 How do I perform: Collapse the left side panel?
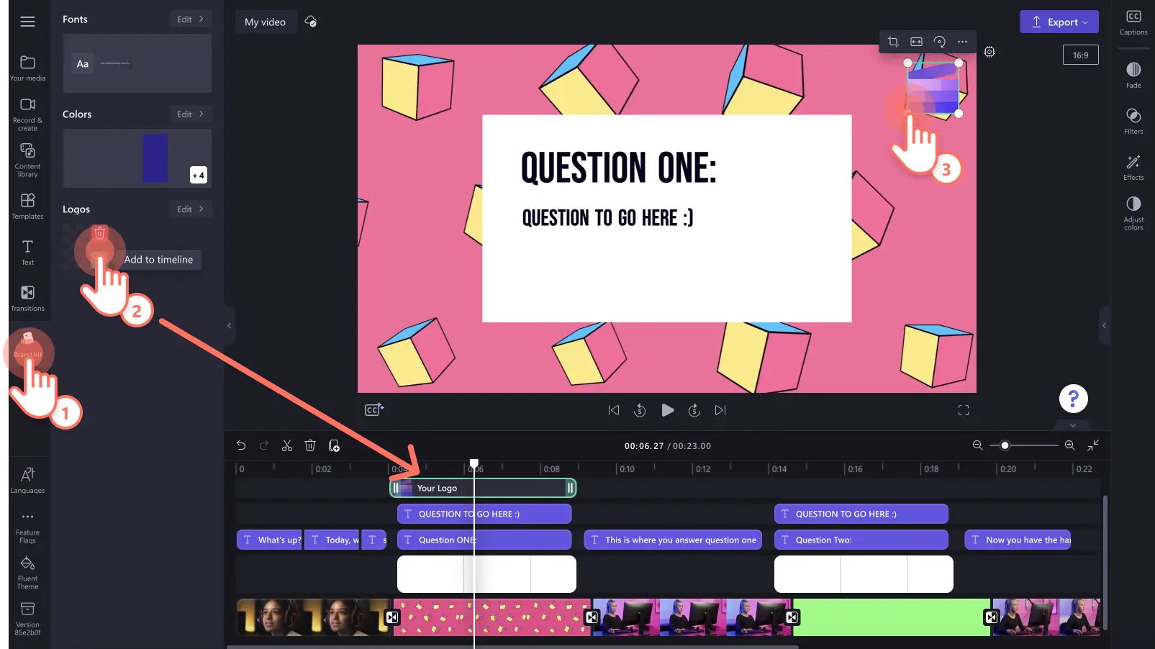pyautogui.click(x=229, y=325)
